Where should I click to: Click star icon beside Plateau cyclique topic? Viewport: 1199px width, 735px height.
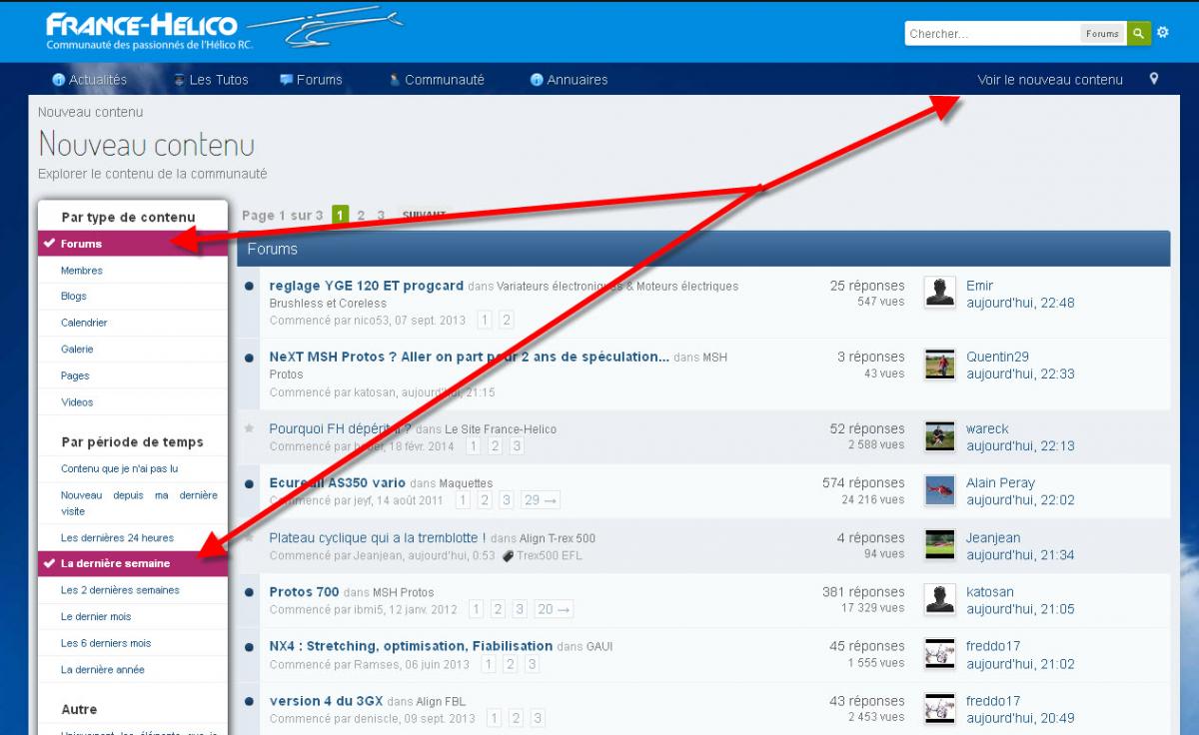point(249,537)
